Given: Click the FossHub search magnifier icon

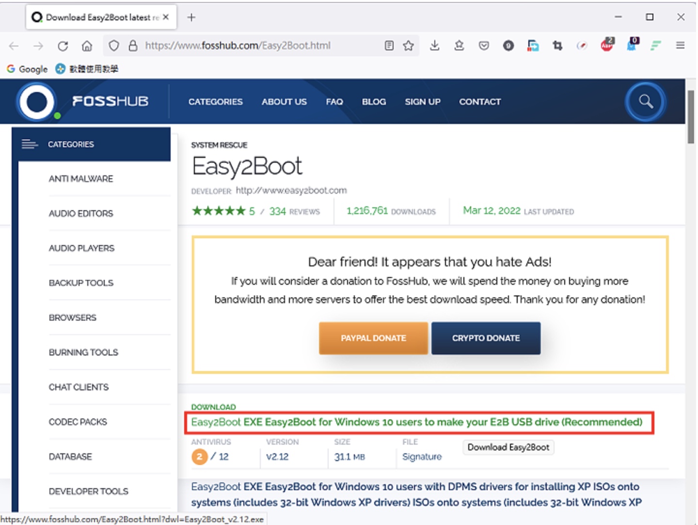Looking at the screenshot, I should coord(646,102).
